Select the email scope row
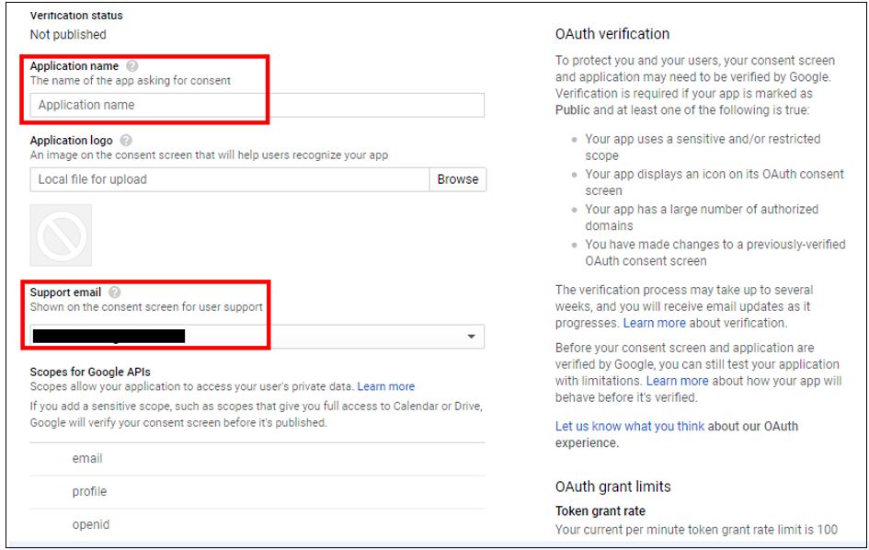This screenshot has width=869, height=550. [x=87, y=458]
